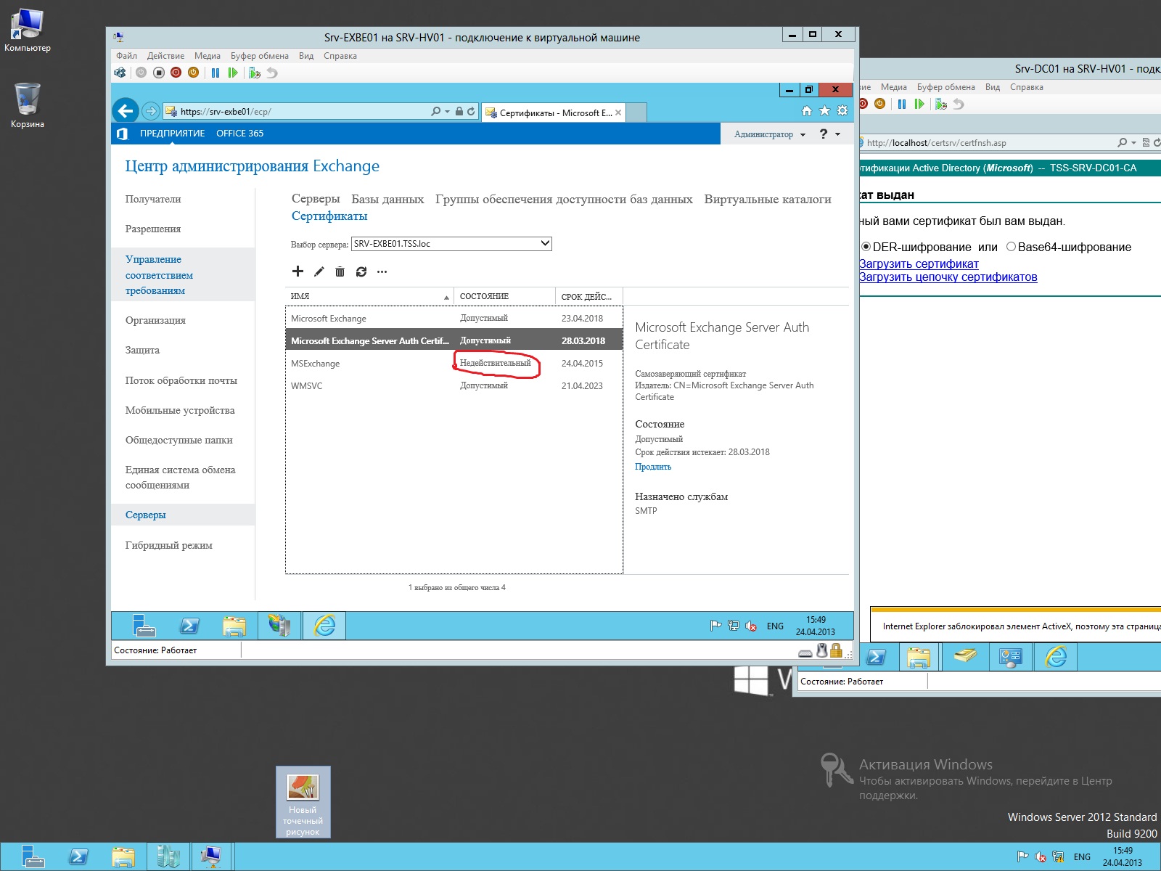
Task: Pause the Srv-EXBE01 virtual machine
Action: 216,73
